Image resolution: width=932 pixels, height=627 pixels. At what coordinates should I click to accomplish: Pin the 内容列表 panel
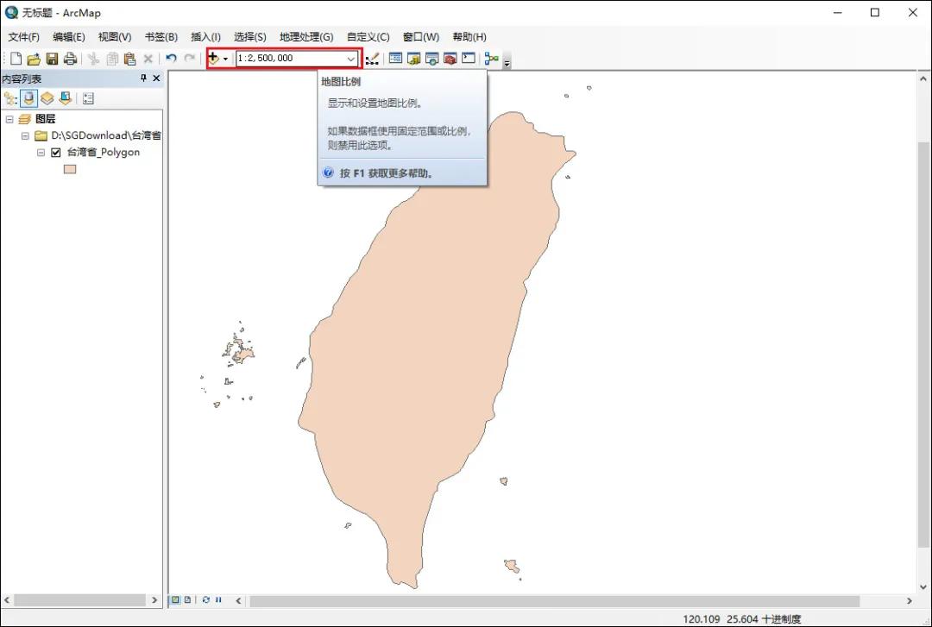145,78
